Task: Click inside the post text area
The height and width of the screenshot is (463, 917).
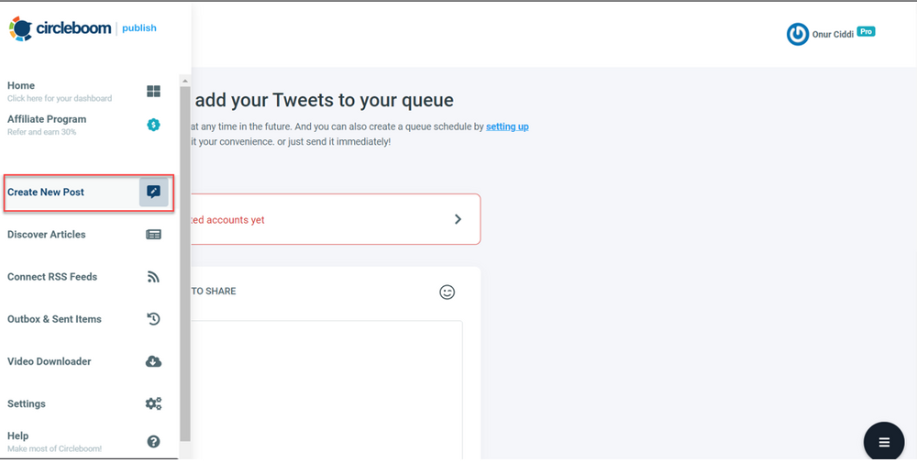Action: pos(321,385)
